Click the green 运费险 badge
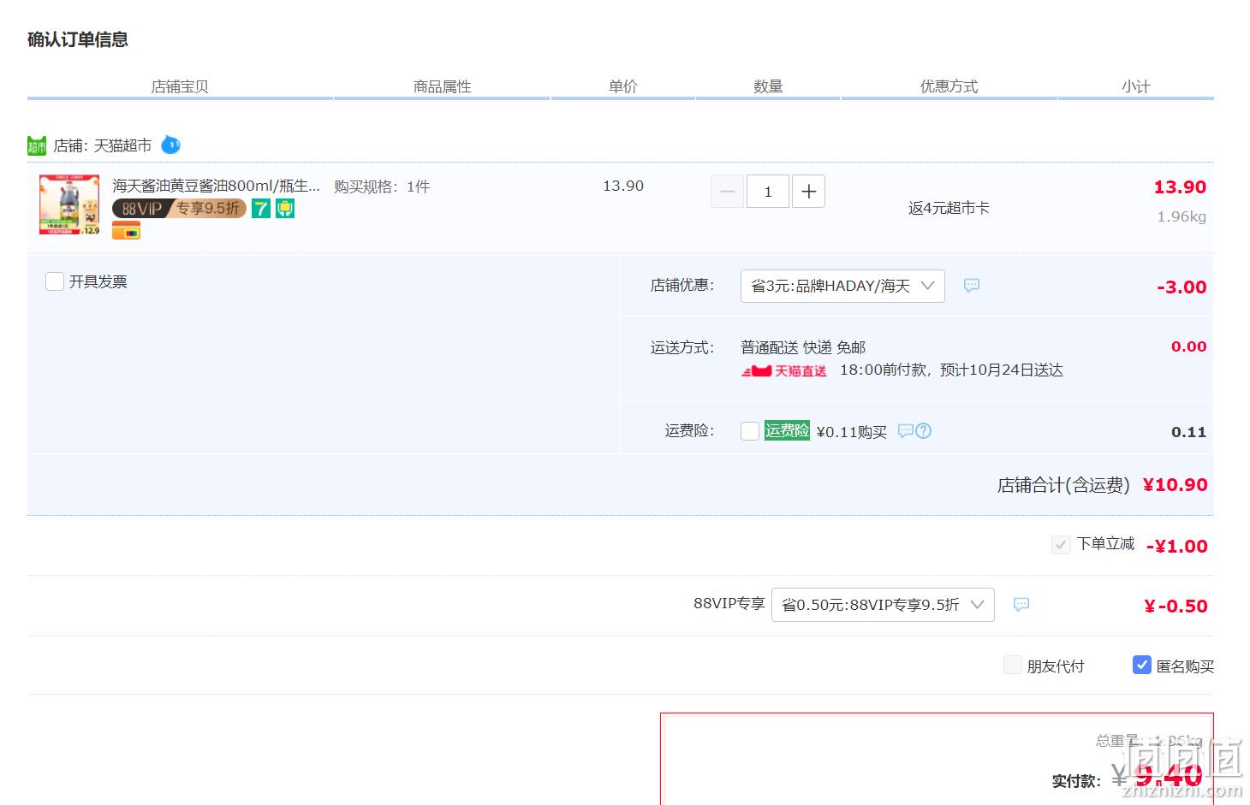 coord(787,430)
